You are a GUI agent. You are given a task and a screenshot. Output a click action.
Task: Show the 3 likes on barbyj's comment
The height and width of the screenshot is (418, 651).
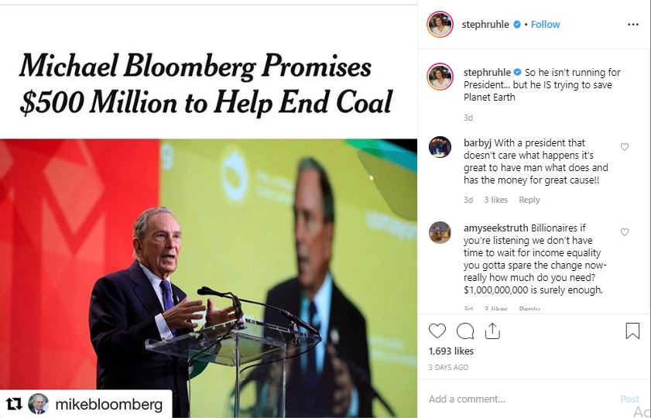point(496,200)
